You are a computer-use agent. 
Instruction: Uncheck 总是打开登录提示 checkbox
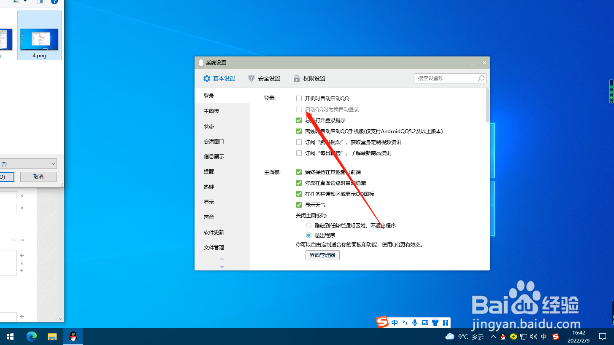pyautogui.click(x=299, y=120)
